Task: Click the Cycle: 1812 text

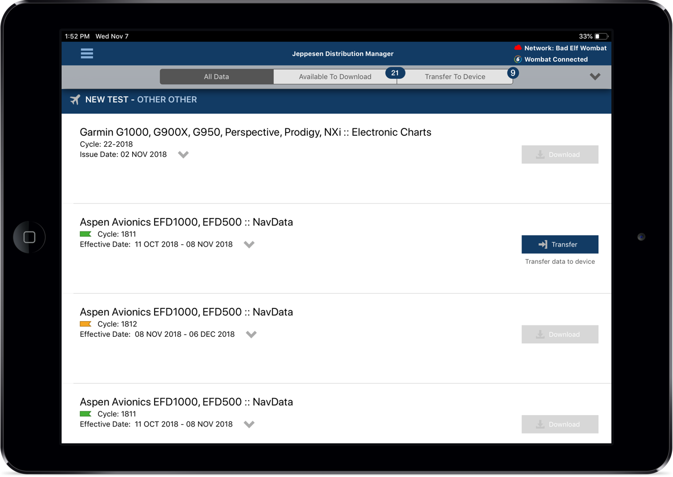Action: (117, 324)
